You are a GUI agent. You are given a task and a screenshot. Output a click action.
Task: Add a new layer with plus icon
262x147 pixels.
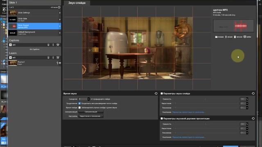10,58
